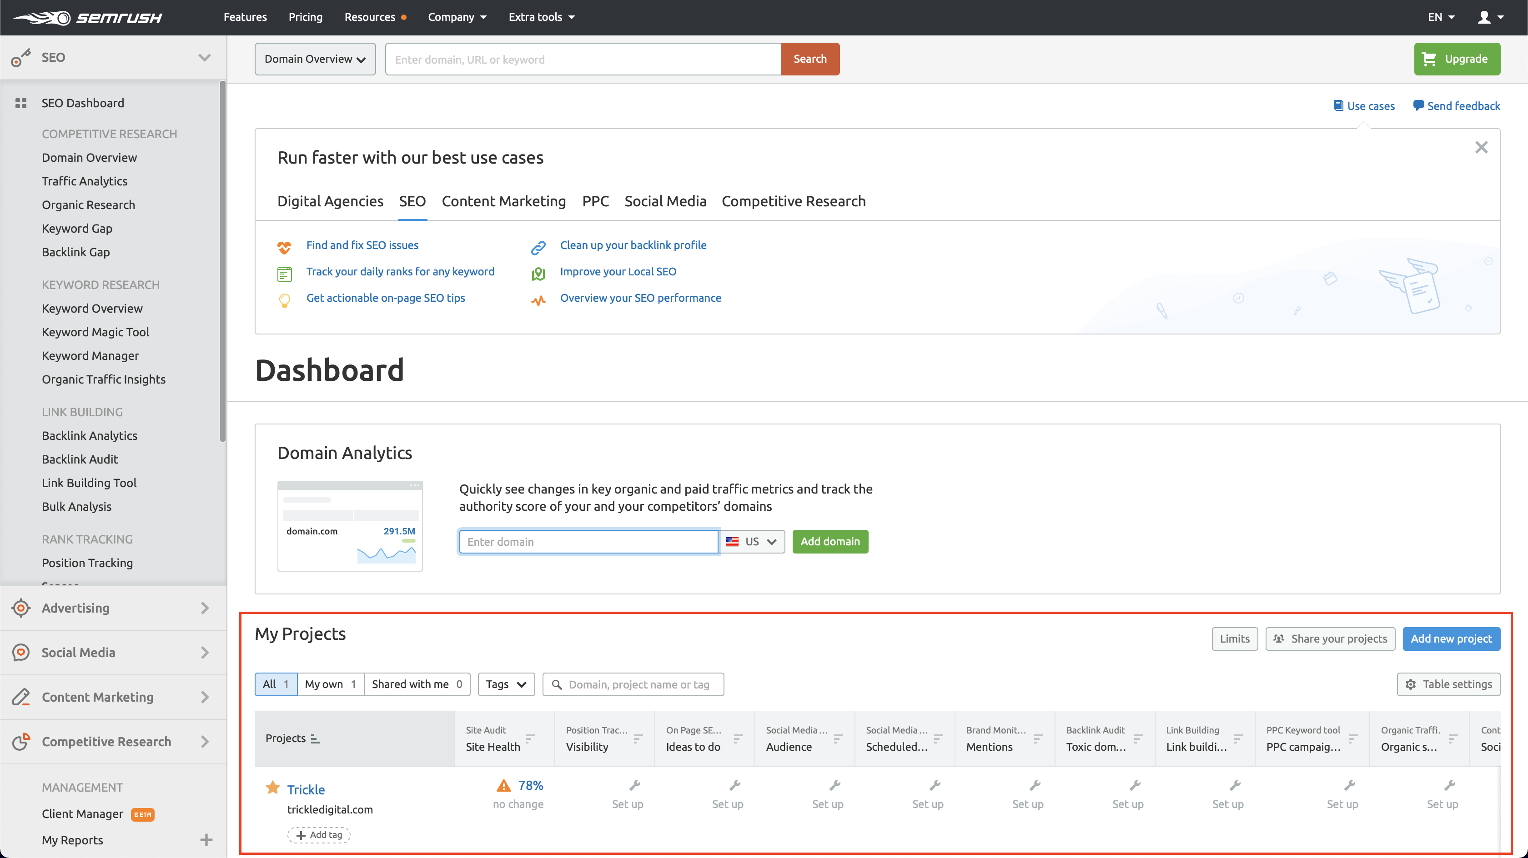Sort the Projects column
1528x858 pixels.
pyautogui.click(x=316, y=739)
